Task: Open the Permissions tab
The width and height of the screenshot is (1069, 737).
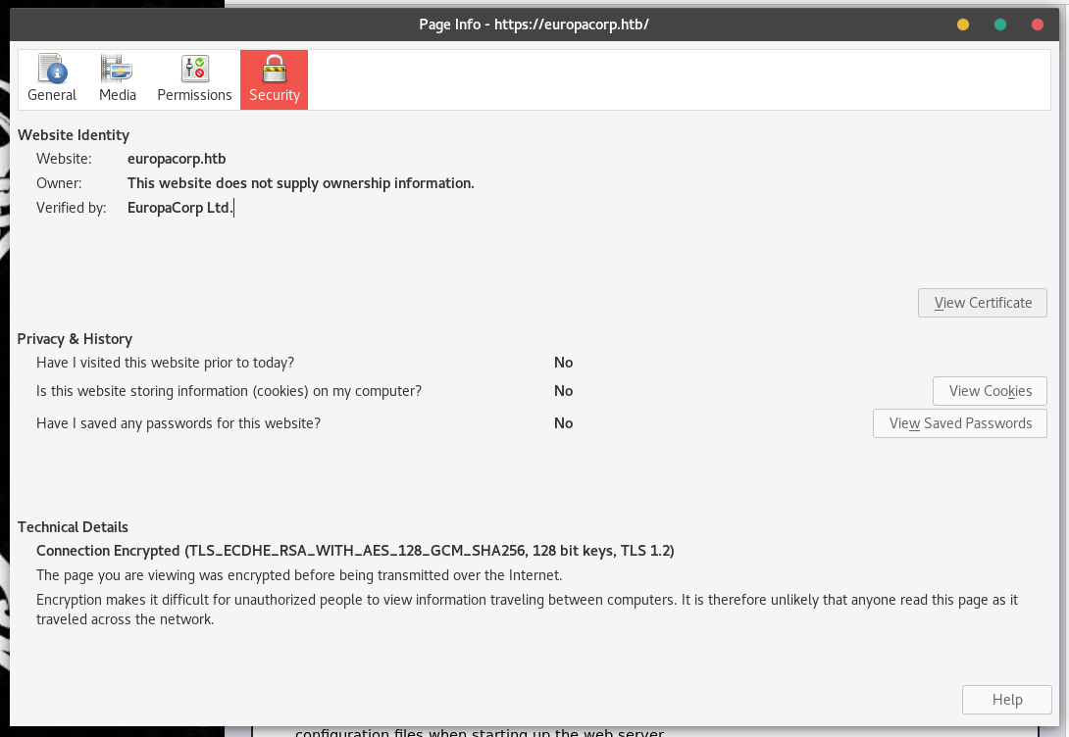Action: tap(194, 79)
